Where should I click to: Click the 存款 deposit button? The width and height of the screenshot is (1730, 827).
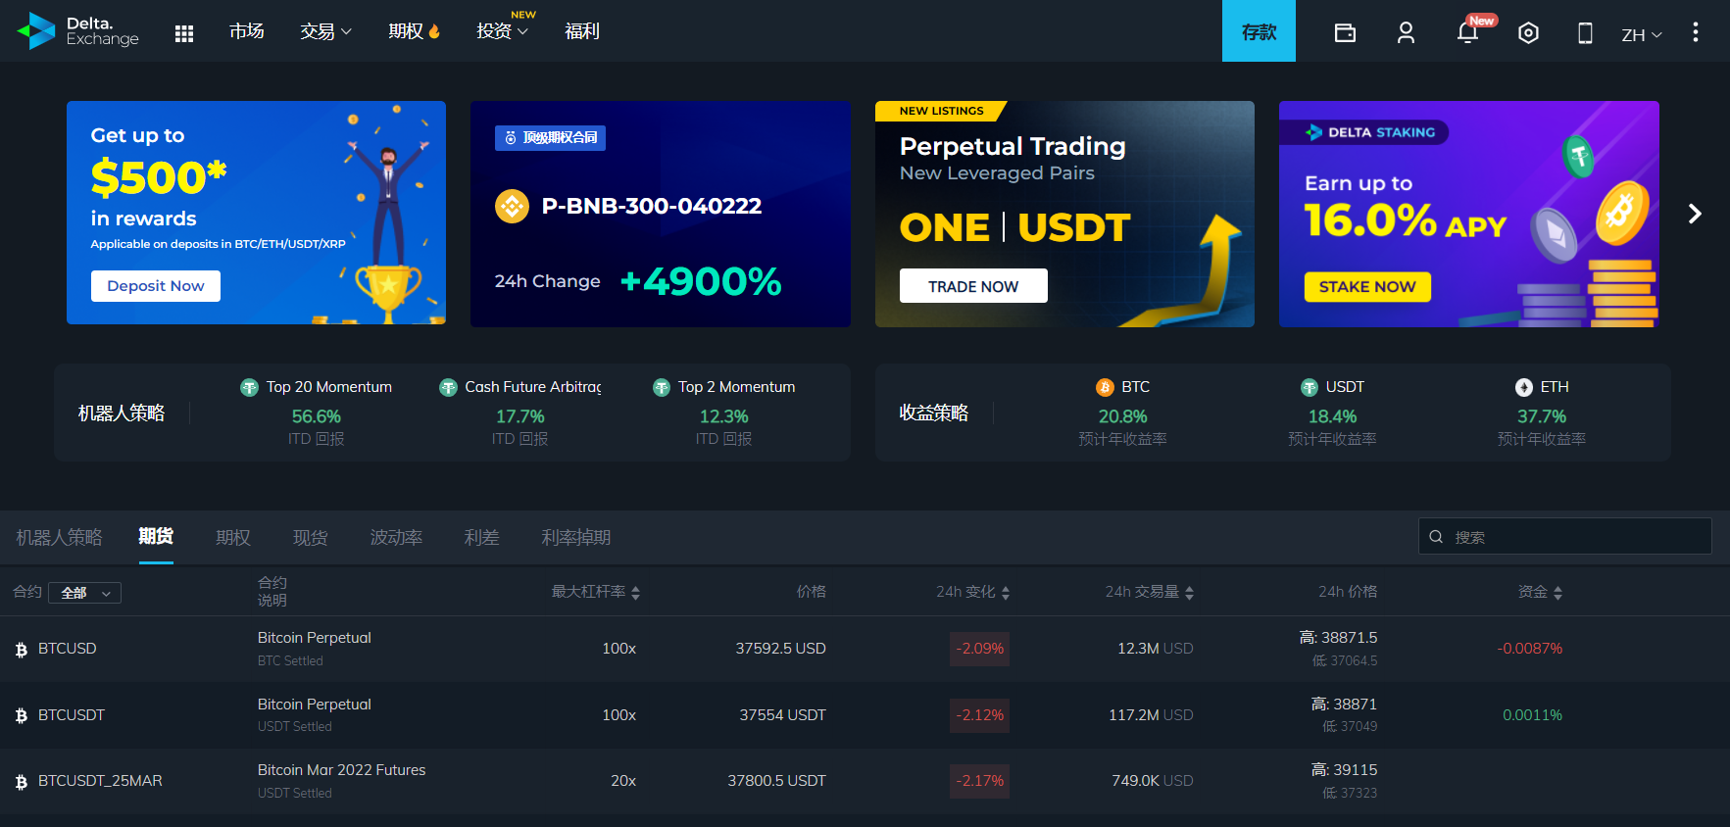pyautogui.click(x=1259, y=31)
